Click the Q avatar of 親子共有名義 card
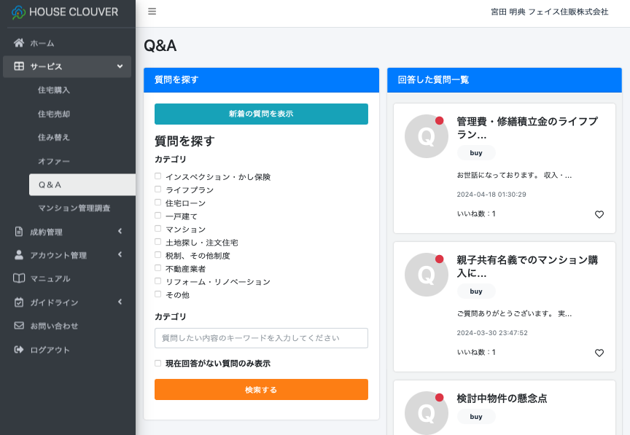Image resolution: width=630 pixels, height=435 pixels. [x=427, y=275]
